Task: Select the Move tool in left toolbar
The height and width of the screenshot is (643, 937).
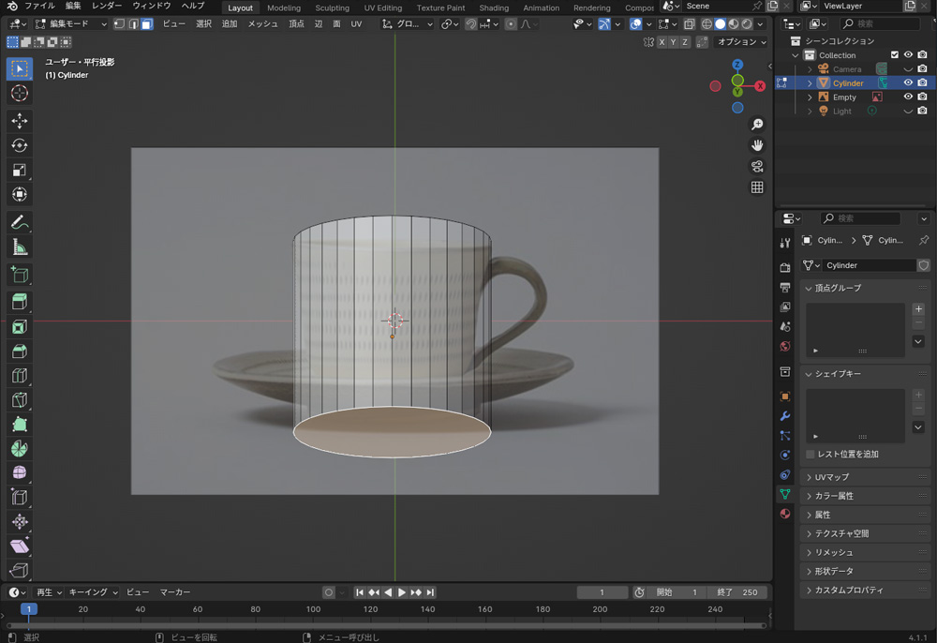Action: coord(19,121)
